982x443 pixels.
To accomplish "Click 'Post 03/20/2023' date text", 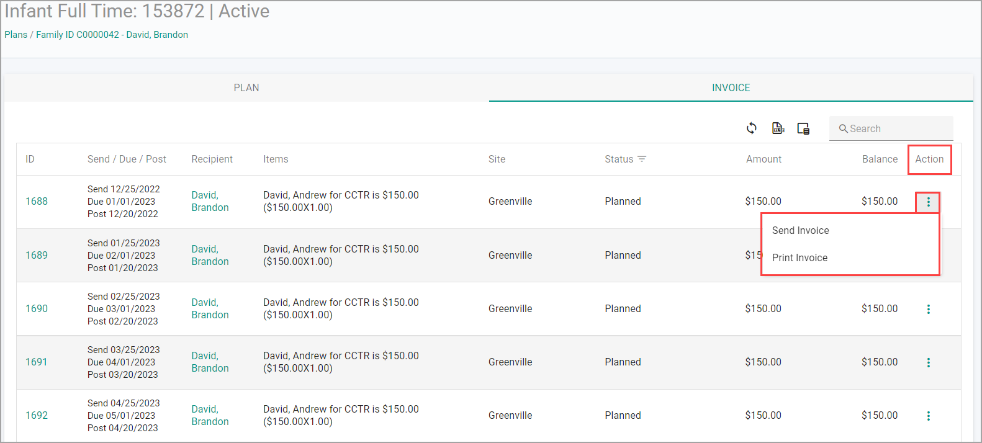I will point(123,375).
